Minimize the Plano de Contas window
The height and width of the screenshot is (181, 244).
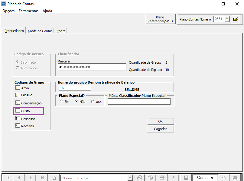[x=210, y=4]
